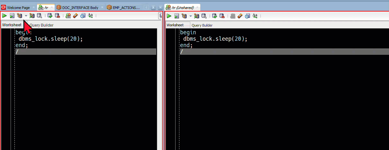
Task: Select Worksheet tab in hr (Unshared) pane
Action: 175,25
